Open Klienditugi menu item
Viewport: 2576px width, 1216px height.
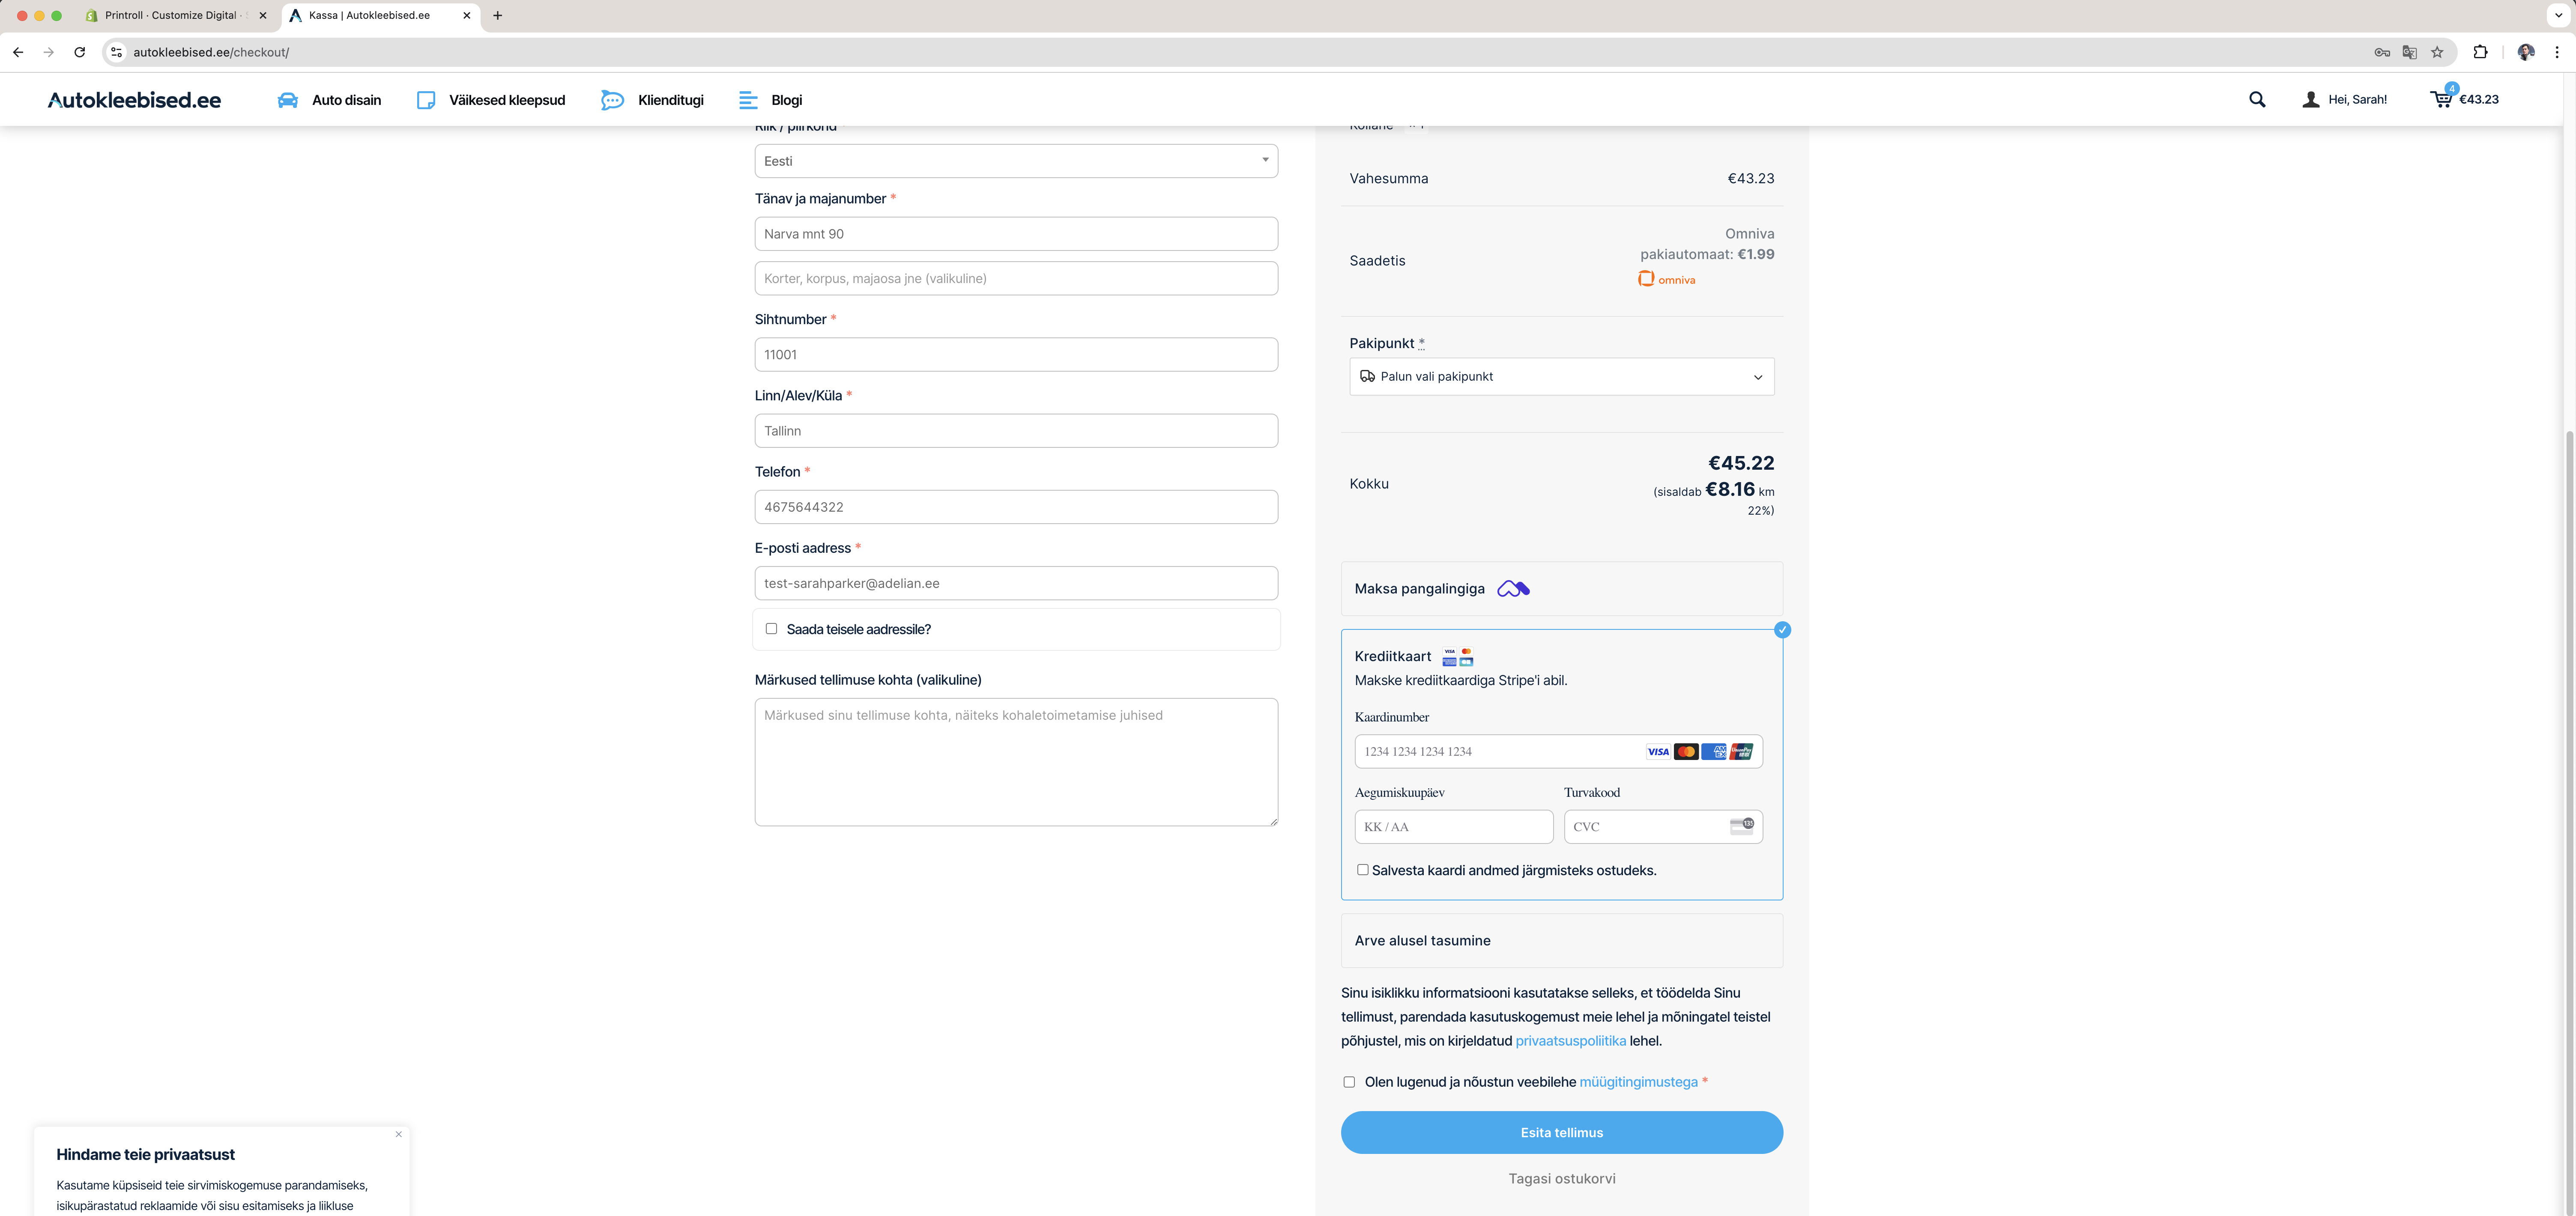coord(652,100)
